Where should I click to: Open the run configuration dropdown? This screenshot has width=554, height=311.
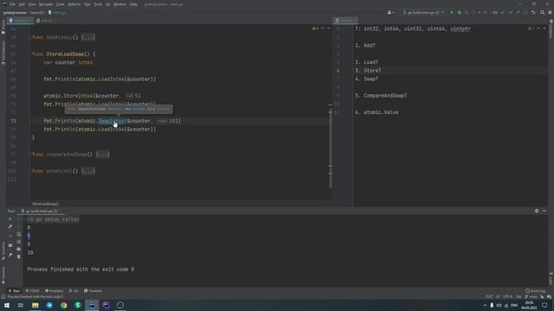[423, 12]
